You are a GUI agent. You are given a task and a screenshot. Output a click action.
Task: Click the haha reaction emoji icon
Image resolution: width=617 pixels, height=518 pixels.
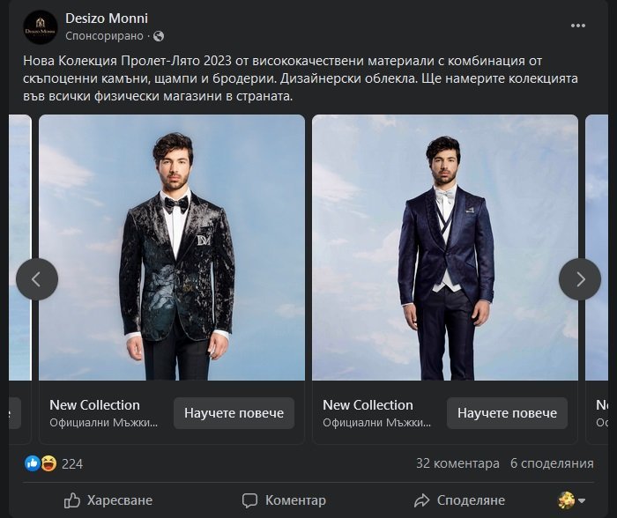[48, 463]
